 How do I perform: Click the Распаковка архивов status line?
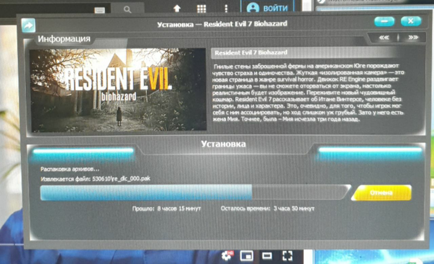click(70, 169)
